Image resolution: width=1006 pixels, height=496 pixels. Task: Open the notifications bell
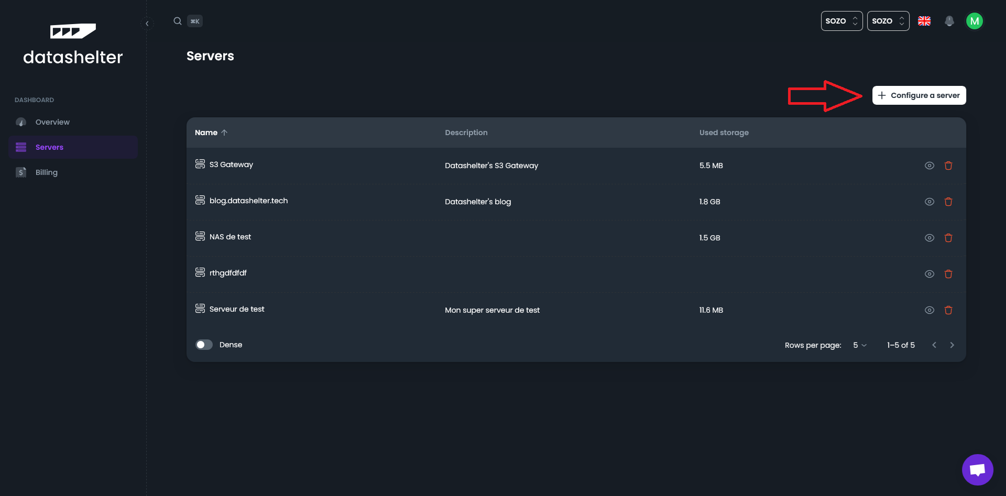[949, 21]
